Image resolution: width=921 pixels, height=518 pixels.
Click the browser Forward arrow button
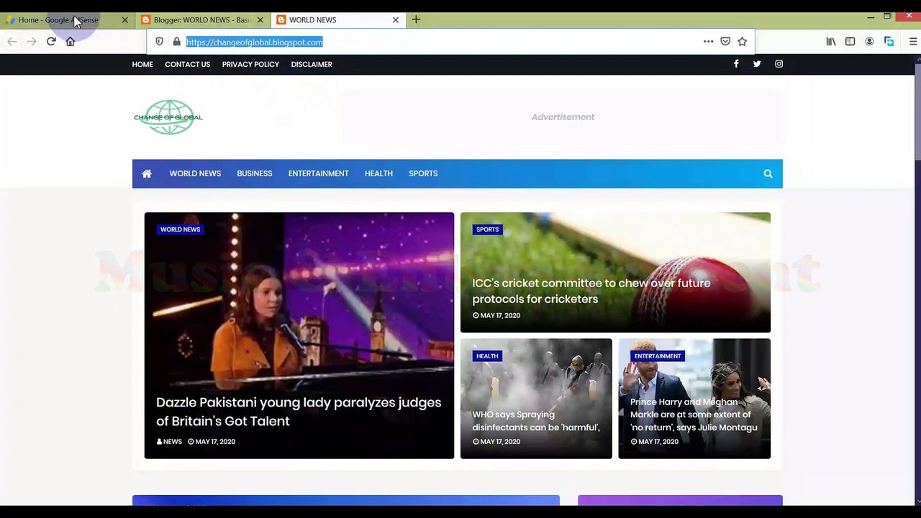(32, 42)
